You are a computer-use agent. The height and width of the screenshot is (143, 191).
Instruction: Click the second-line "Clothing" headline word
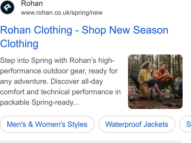pos(19,44)
